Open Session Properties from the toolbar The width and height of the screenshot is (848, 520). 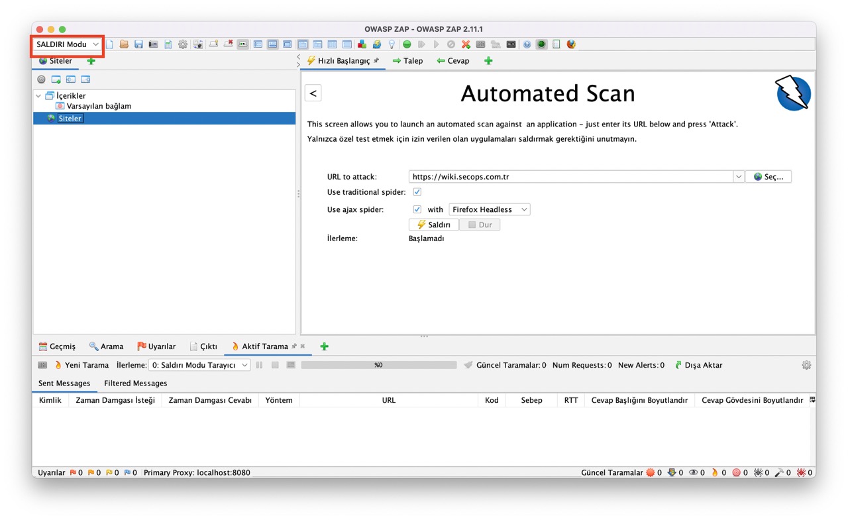coord(168,44)
